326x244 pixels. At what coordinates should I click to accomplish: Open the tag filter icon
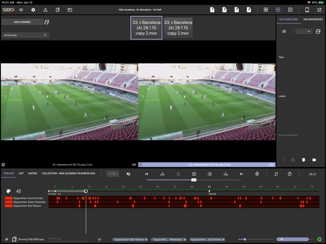point(100,240)
